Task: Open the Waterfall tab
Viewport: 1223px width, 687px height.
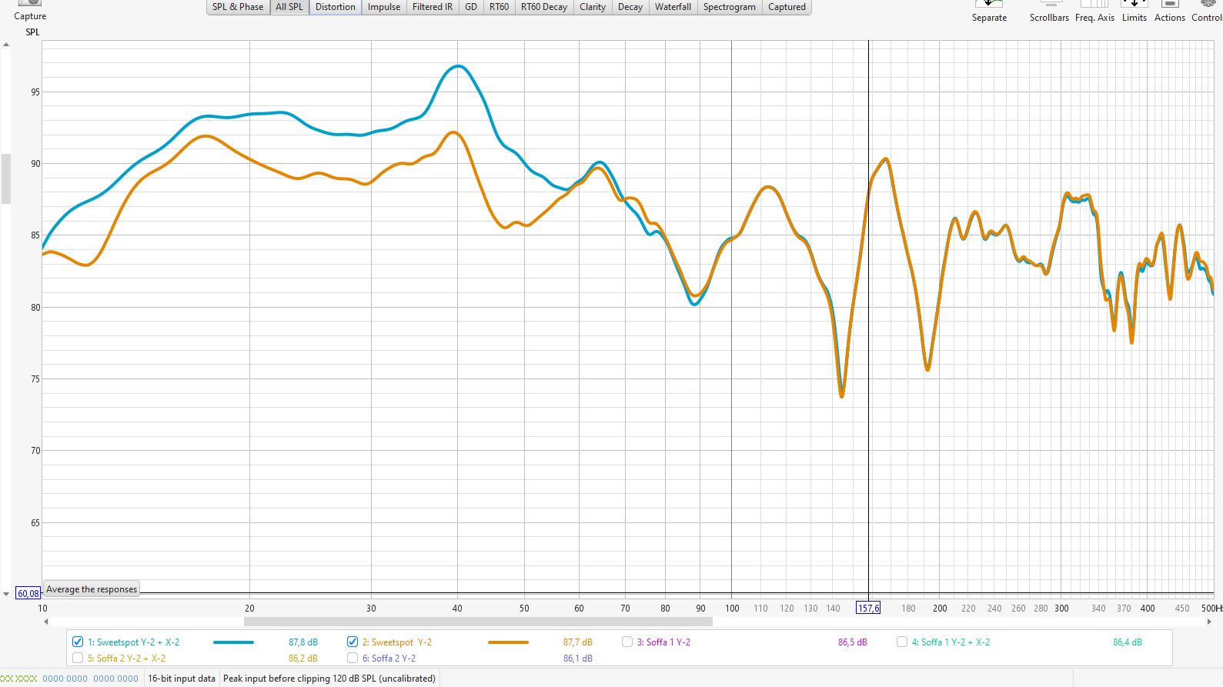Action: [673, 7]
